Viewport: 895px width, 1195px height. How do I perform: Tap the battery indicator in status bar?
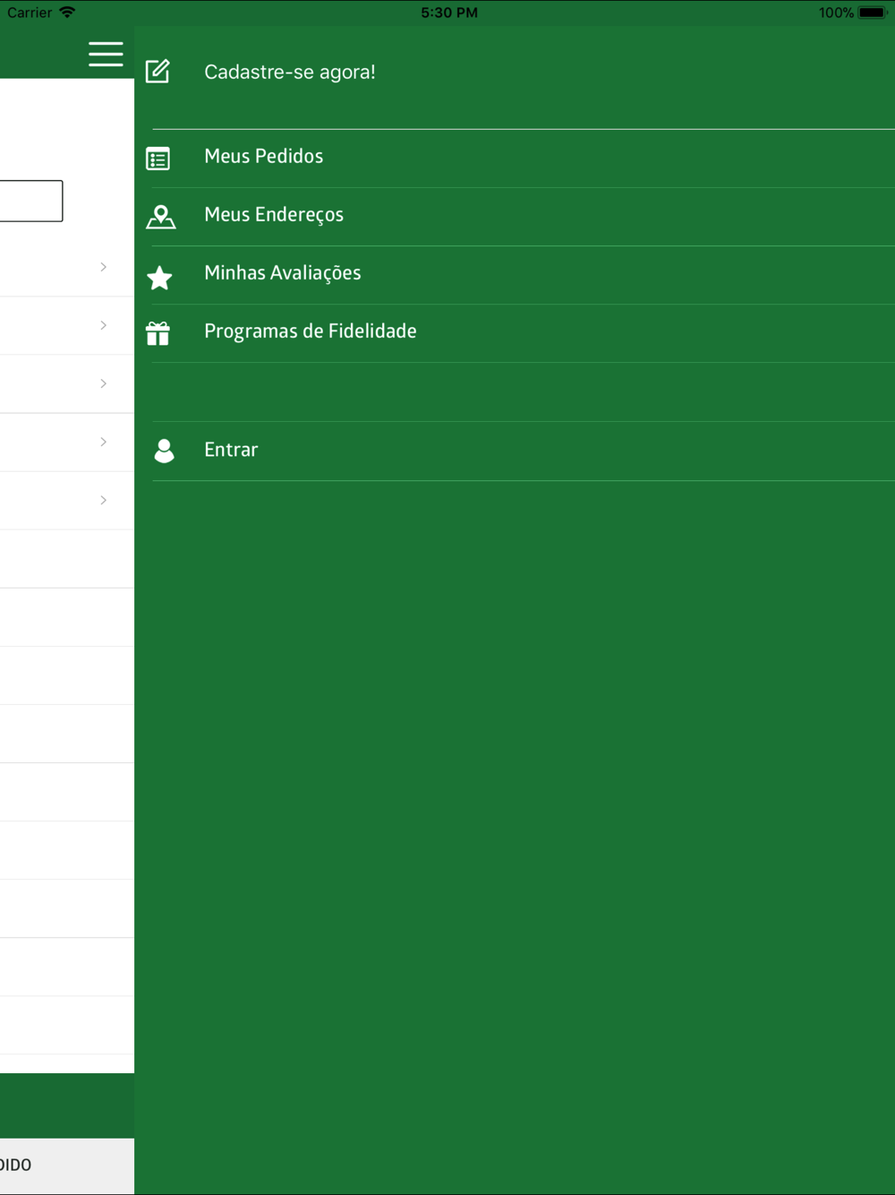coord(873,13)
